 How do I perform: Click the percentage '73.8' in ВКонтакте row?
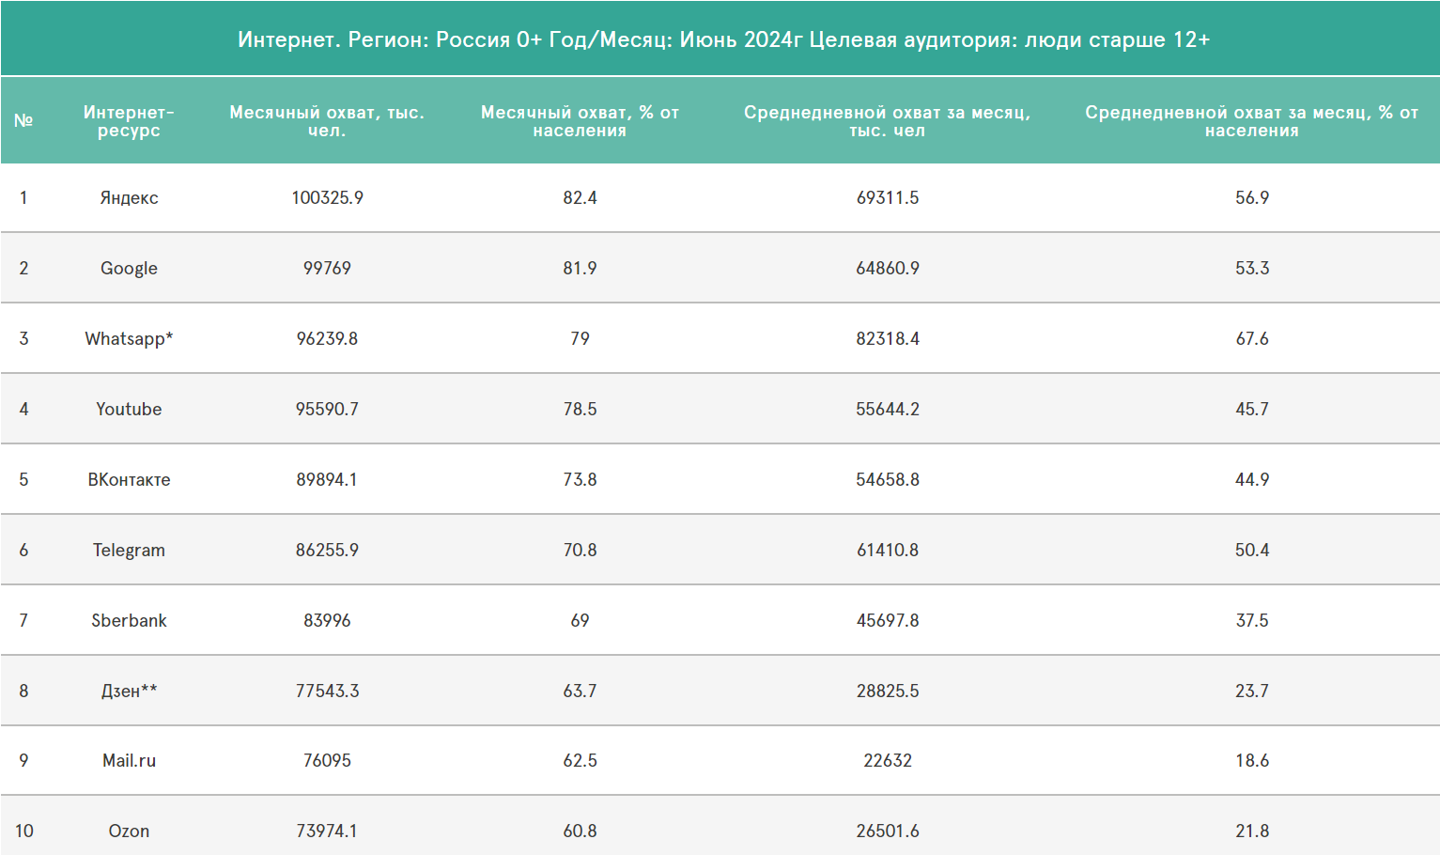click(580, 479)
